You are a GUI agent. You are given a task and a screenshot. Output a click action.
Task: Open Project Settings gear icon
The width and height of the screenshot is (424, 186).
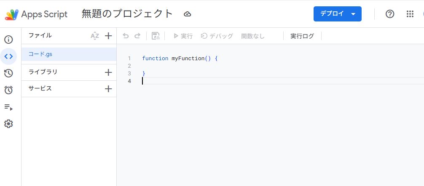(x=8, y=124)
